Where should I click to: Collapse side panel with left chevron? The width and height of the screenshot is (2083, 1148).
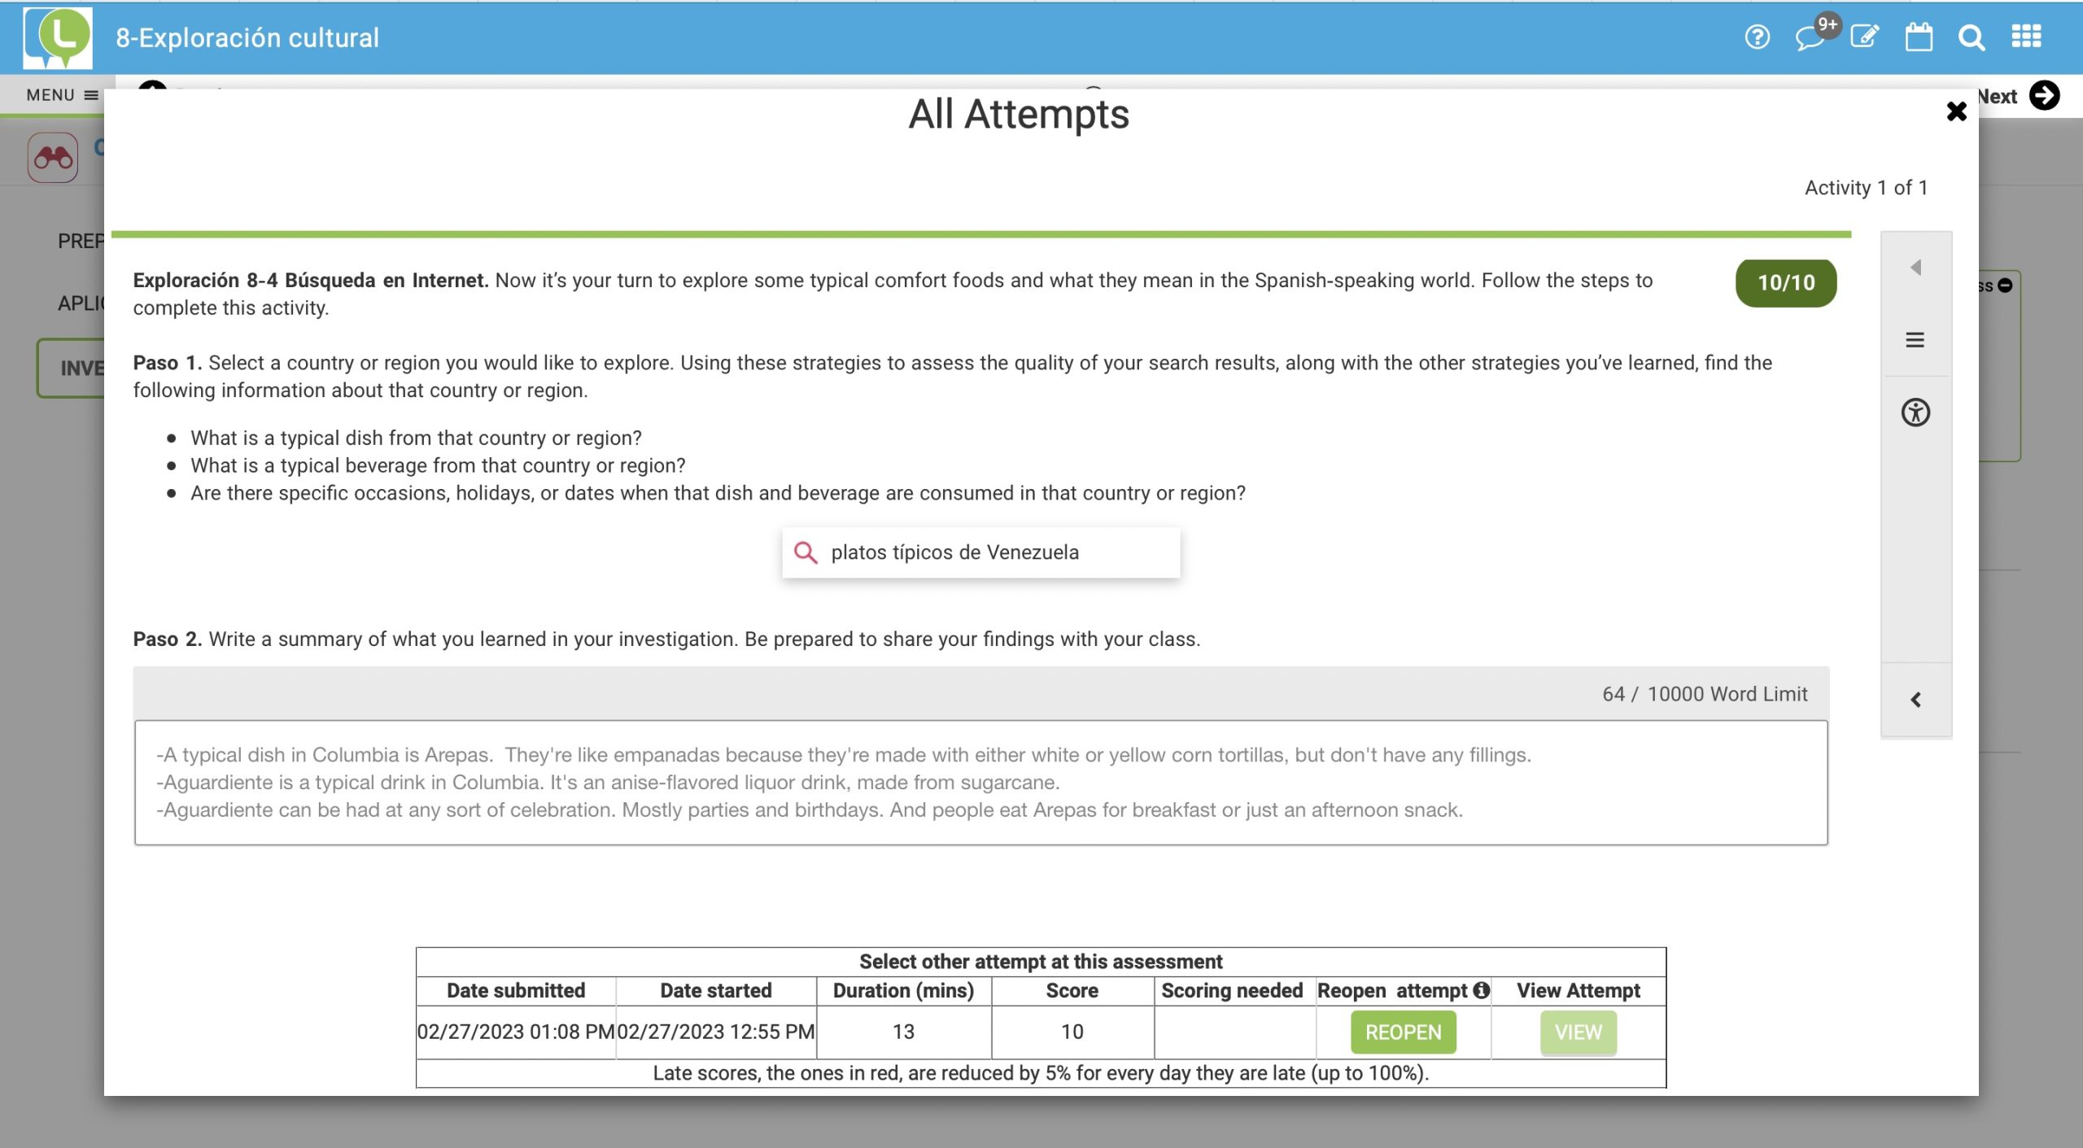point(1915,700)
